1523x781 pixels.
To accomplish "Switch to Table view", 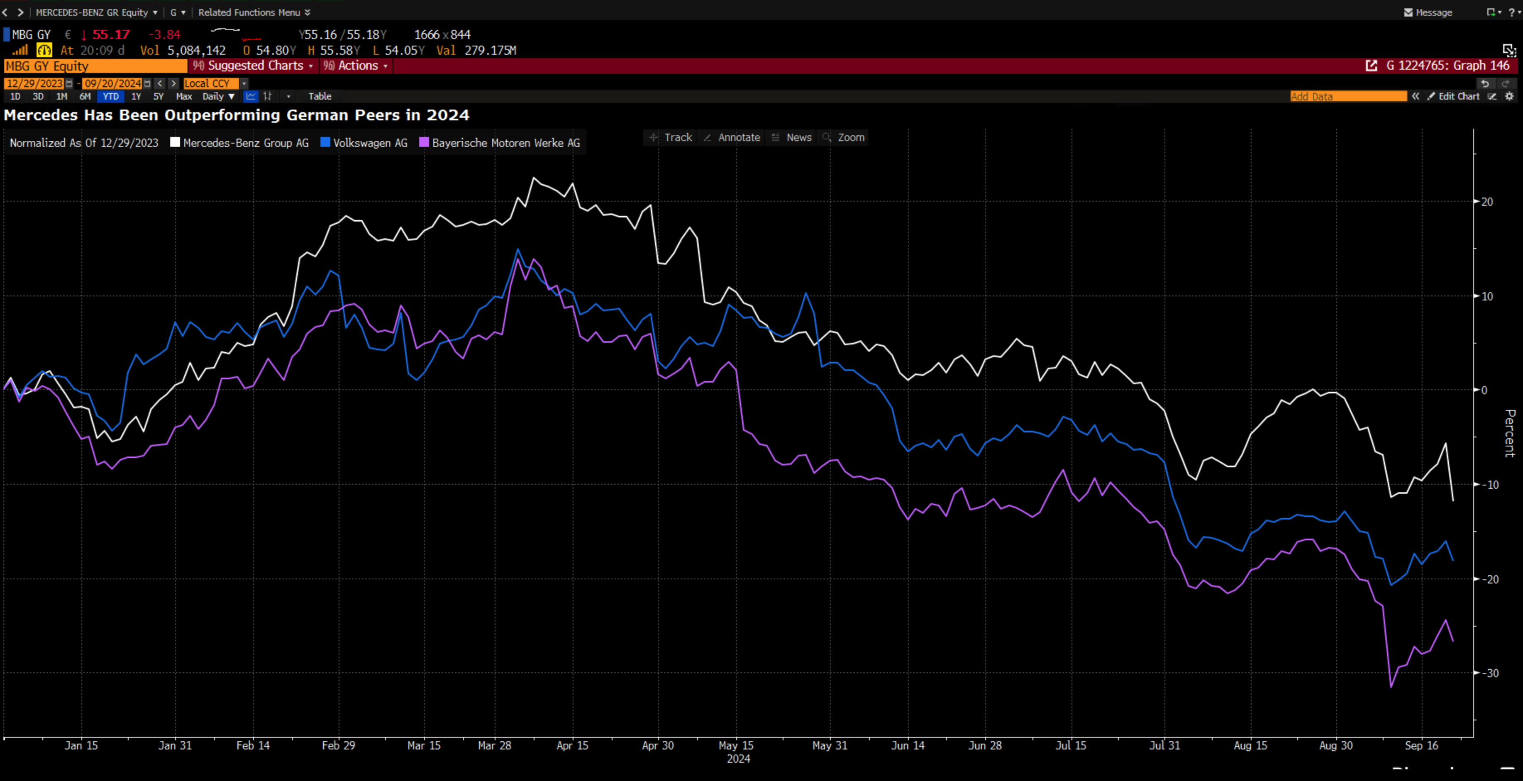I will (x=319, y=96).
